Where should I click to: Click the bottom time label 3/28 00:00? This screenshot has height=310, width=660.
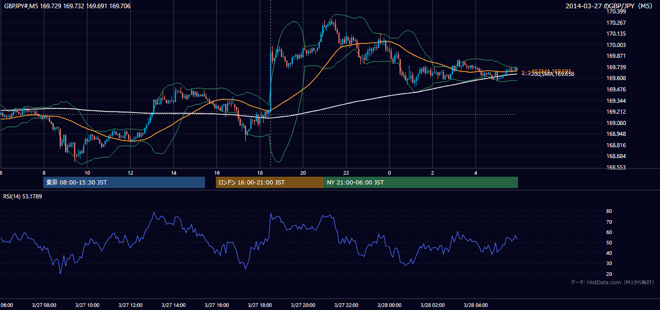pos(389,305)
